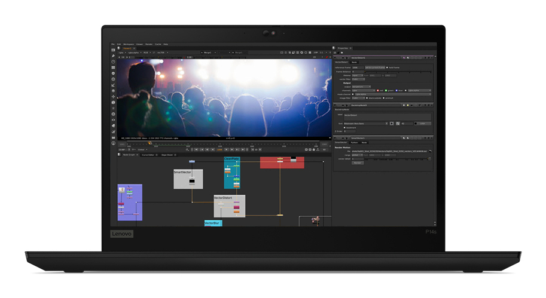
Task: Toggle the green channel checkbox
Action: tap(386, 90)
